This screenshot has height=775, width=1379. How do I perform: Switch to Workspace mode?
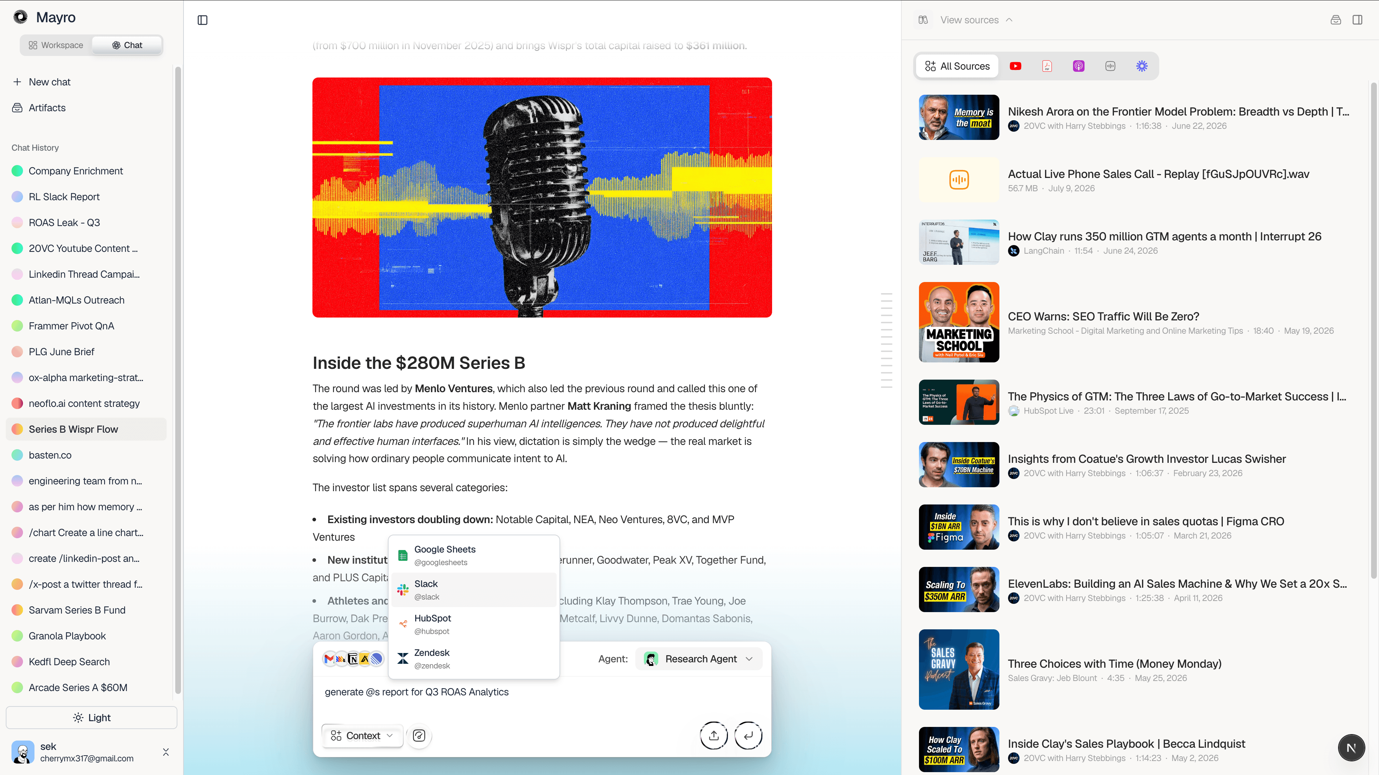pos(56,45)
